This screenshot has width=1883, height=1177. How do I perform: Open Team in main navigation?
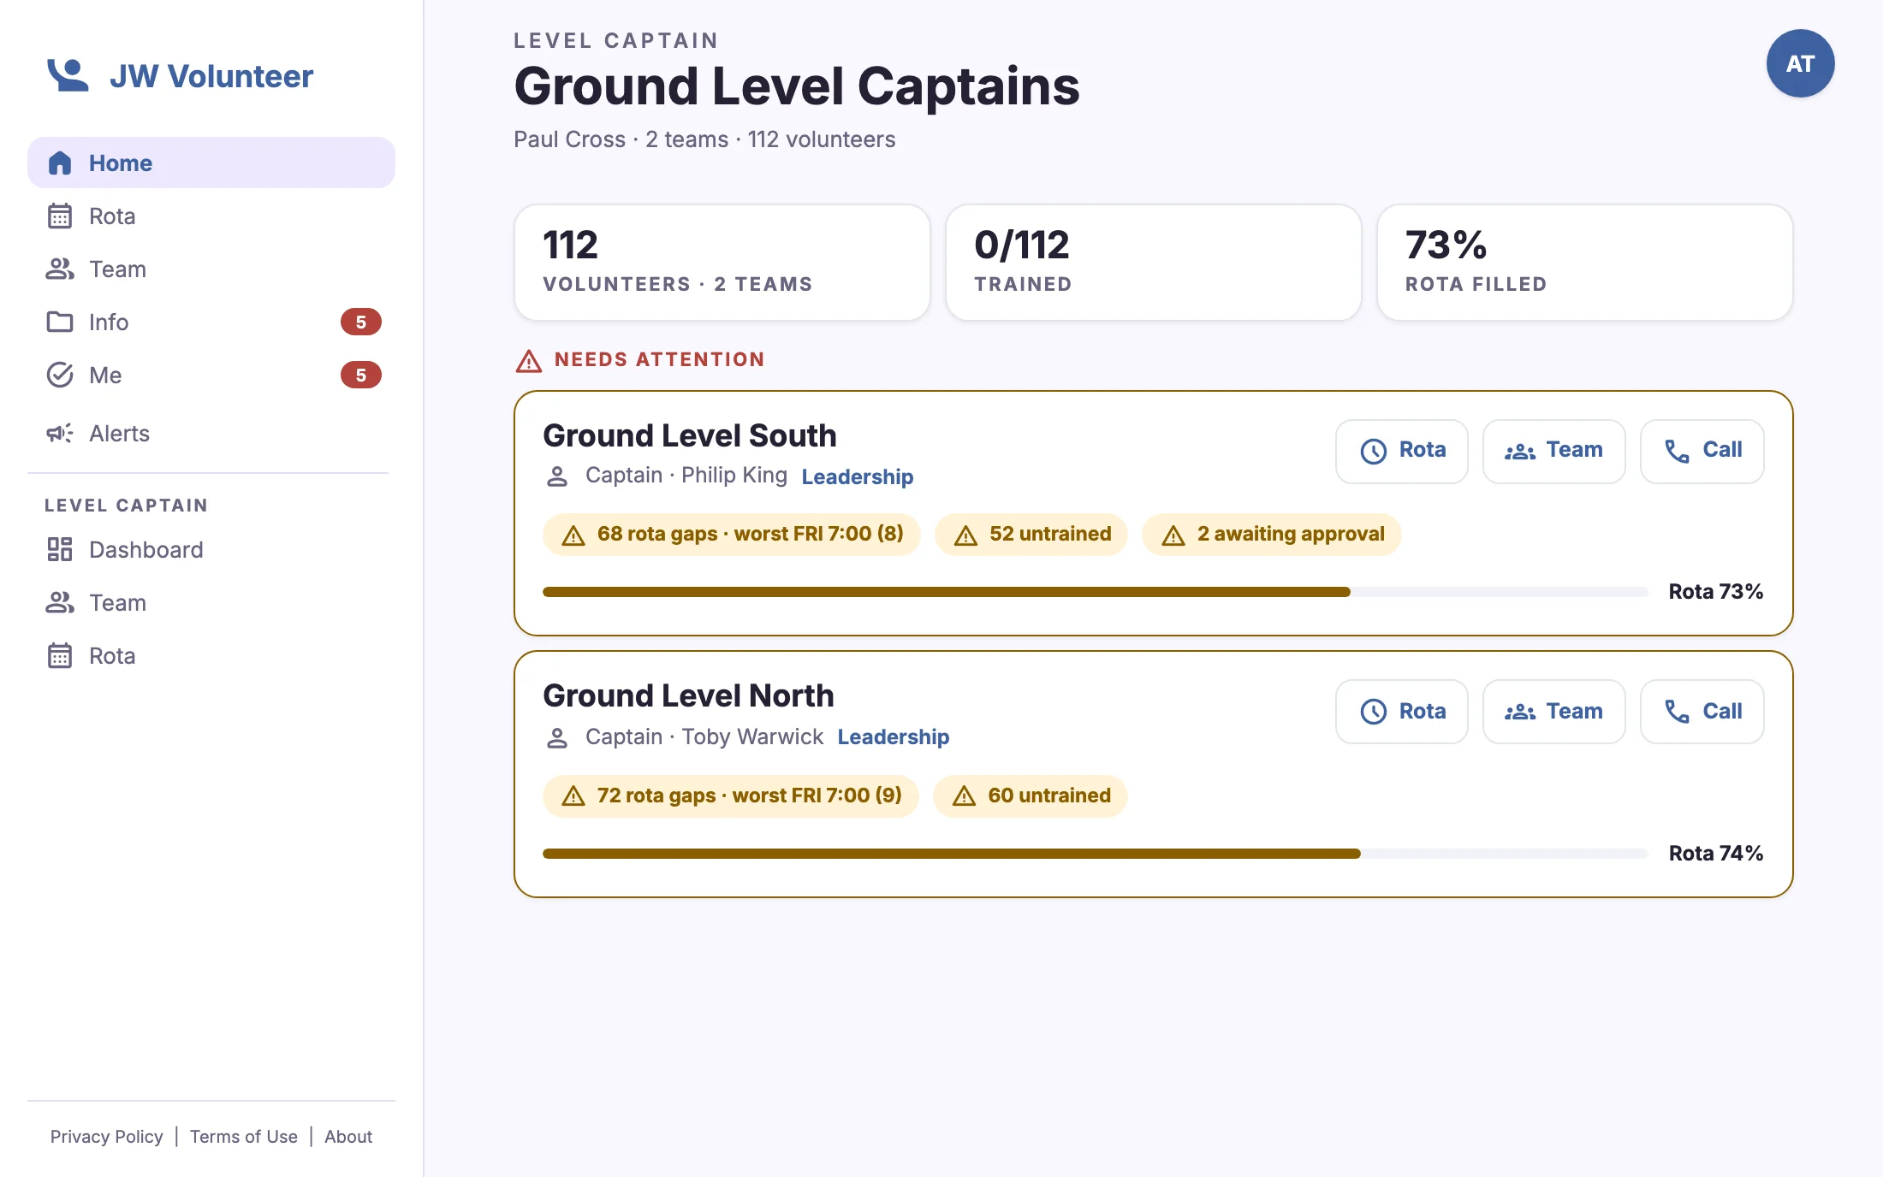coord(211,269)
